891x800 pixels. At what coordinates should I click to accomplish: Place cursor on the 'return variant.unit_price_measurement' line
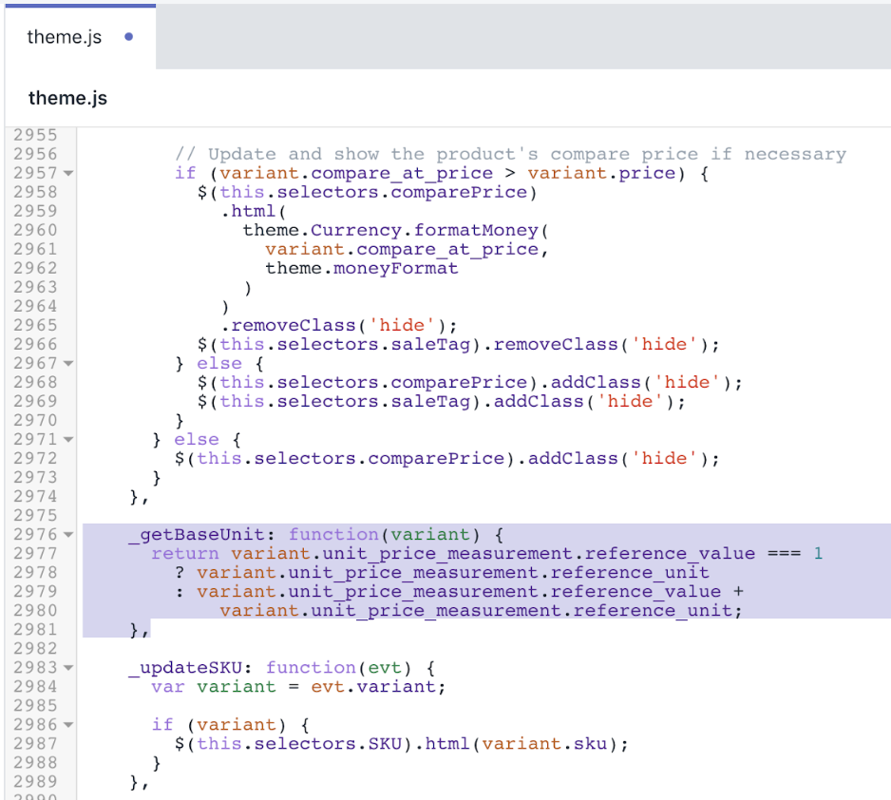(x=453, y=553)
